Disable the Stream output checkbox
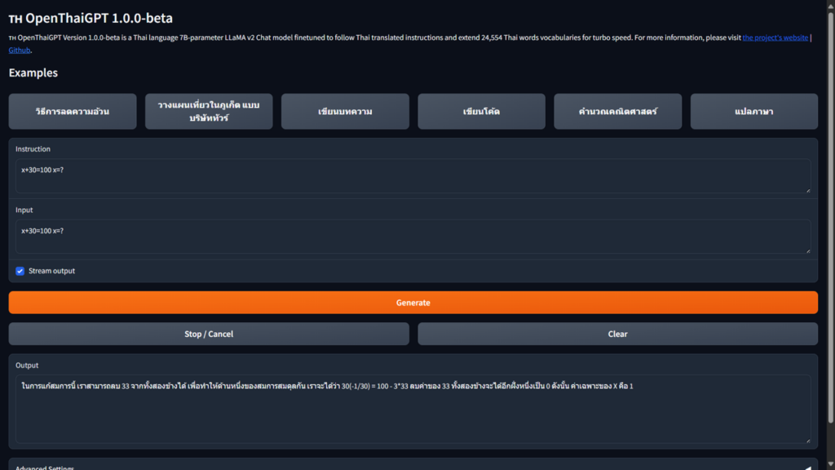 tap(20, 271)
